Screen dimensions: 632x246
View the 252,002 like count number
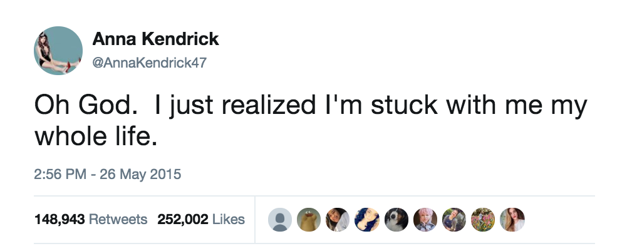point(183,220)
